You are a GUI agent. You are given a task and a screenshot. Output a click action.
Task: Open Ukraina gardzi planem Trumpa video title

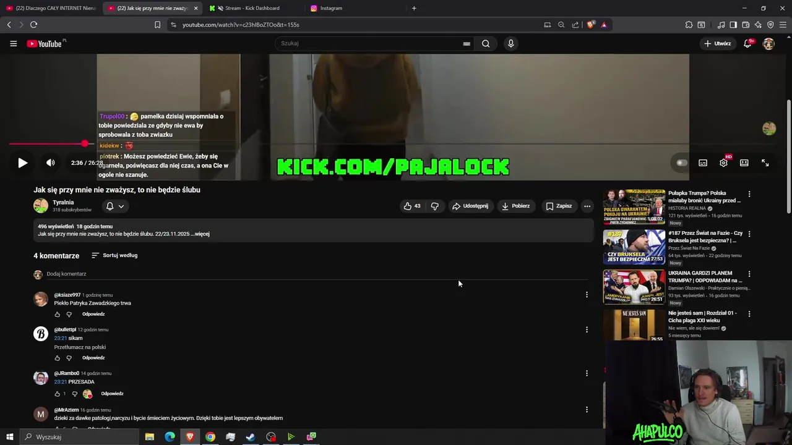[705, 276]
